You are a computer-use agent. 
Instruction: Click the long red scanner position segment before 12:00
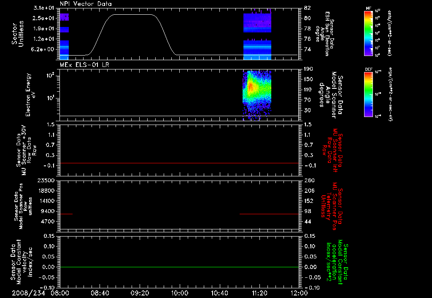coord(269,214)
